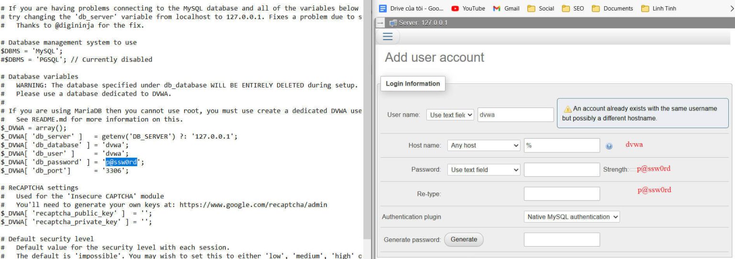Screen dimensions: 735x259
Task: Click into the Password text field
Action: 561,169
